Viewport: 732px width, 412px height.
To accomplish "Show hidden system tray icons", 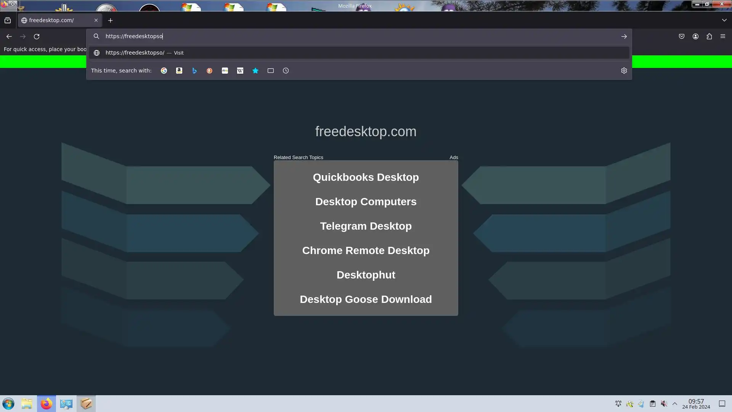I will point(675,404).
